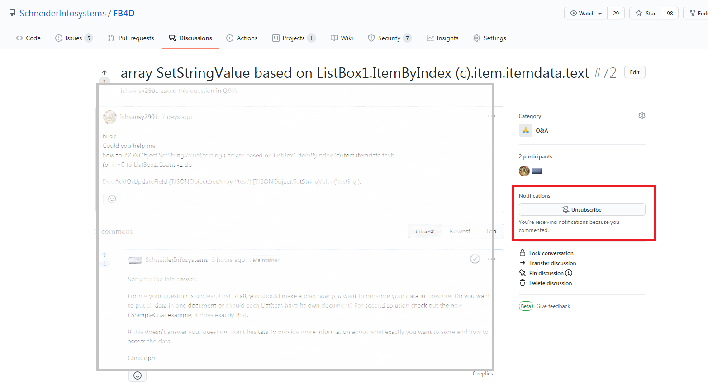Image resolution: width=708 pixels, height=385 pixels.
Task: Open repository Settings tab
Action: (489, 38)
